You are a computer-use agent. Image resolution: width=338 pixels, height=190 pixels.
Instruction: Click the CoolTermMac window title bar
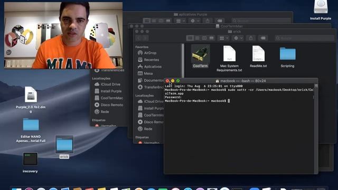[x=229, y=26]
